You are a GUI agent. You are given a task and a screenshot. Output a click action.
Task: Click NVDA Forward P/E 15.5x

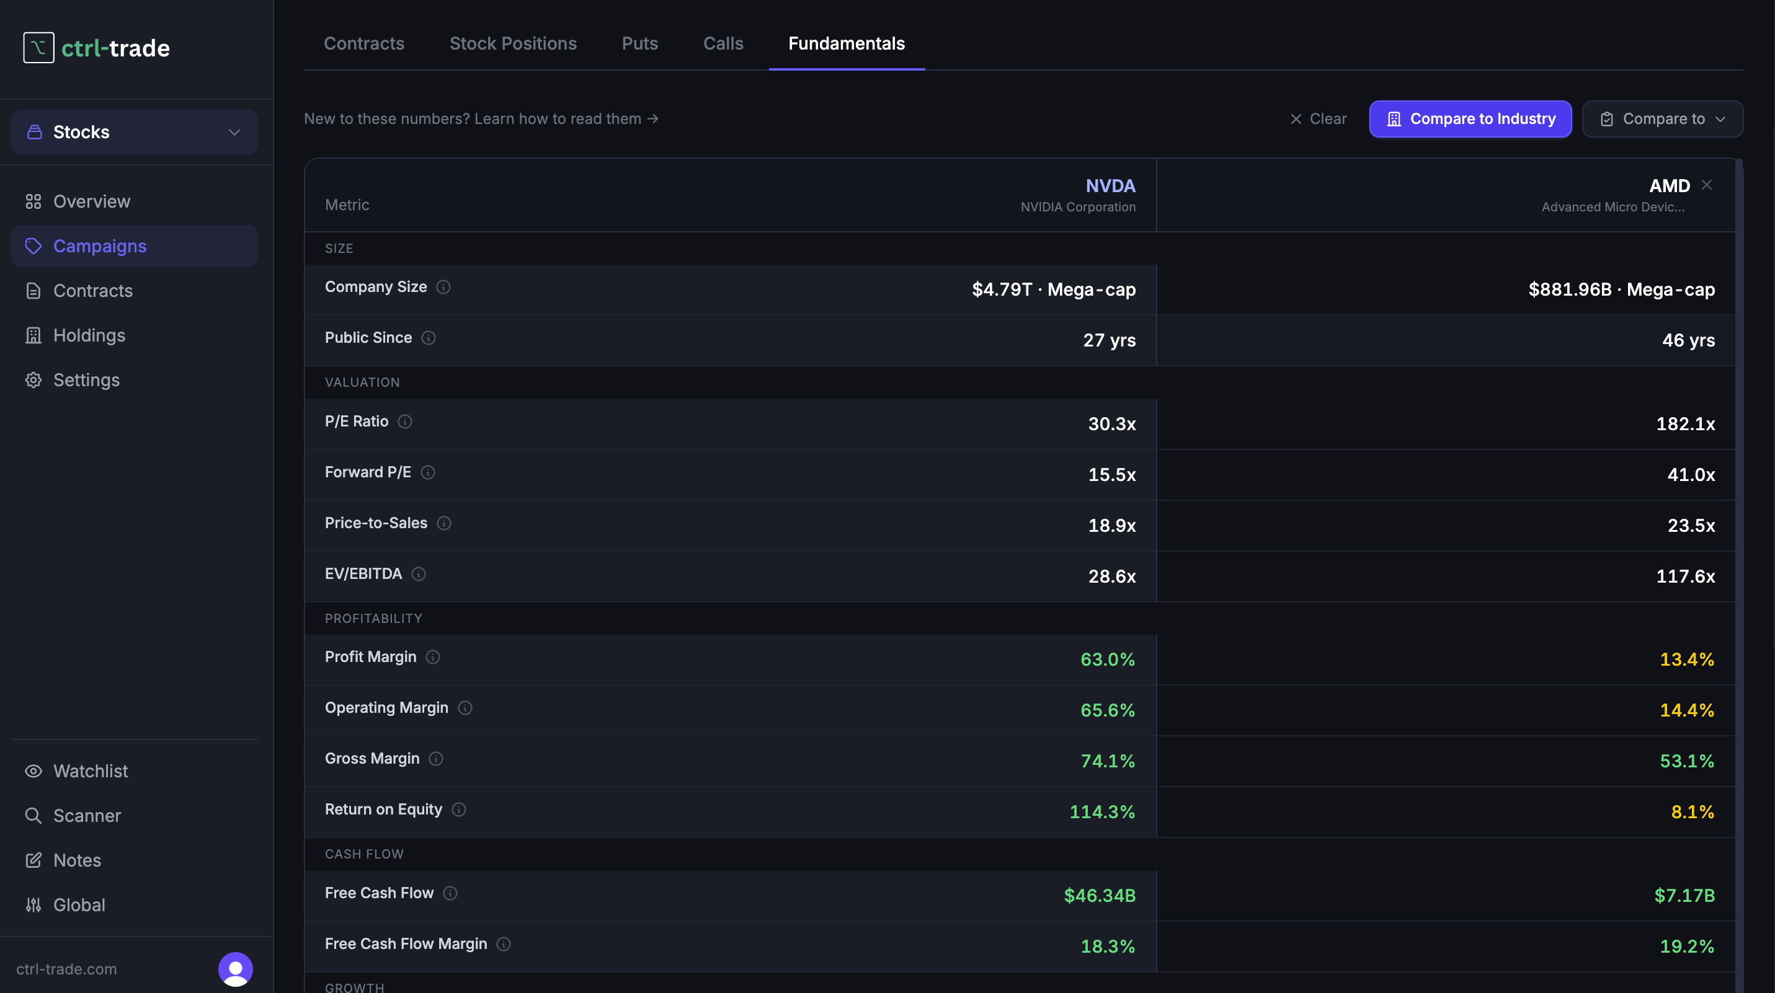pos(1111,474)
